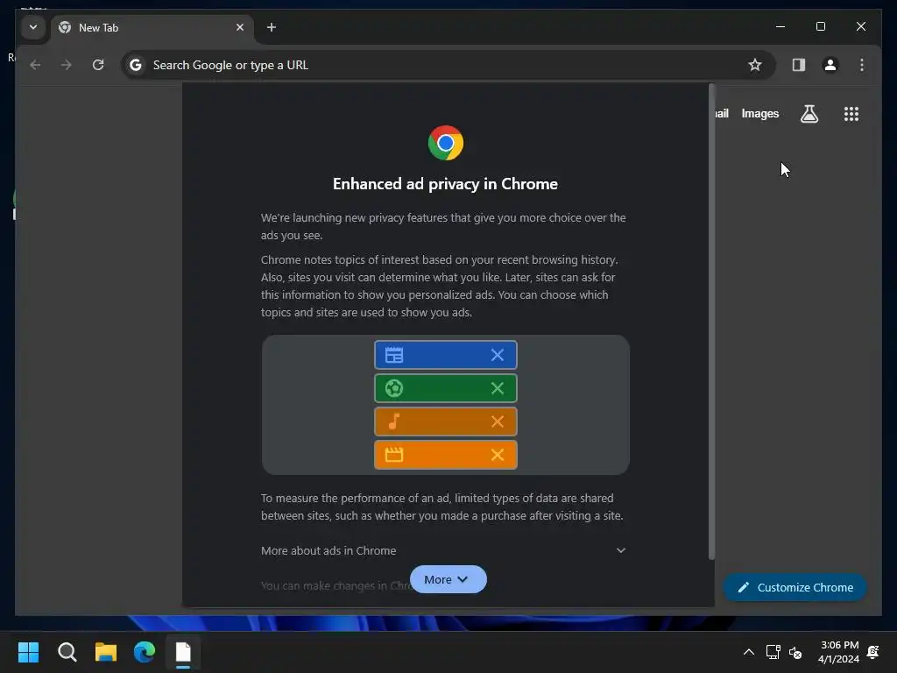Open the Images link

pyautogui.click(x=759, y=113)
